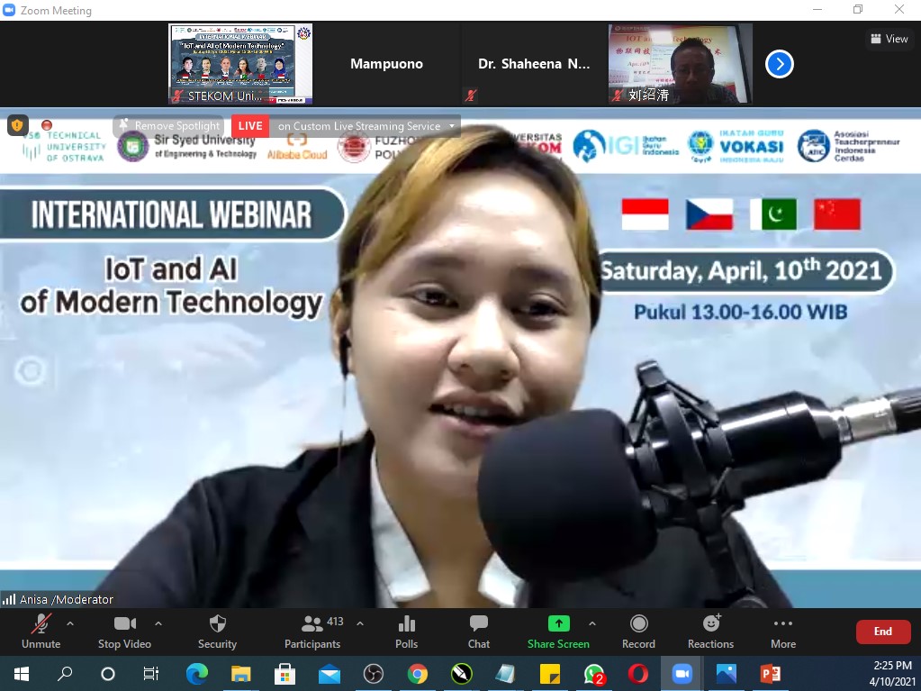
Task: Click the red End button
Action: 883,632
